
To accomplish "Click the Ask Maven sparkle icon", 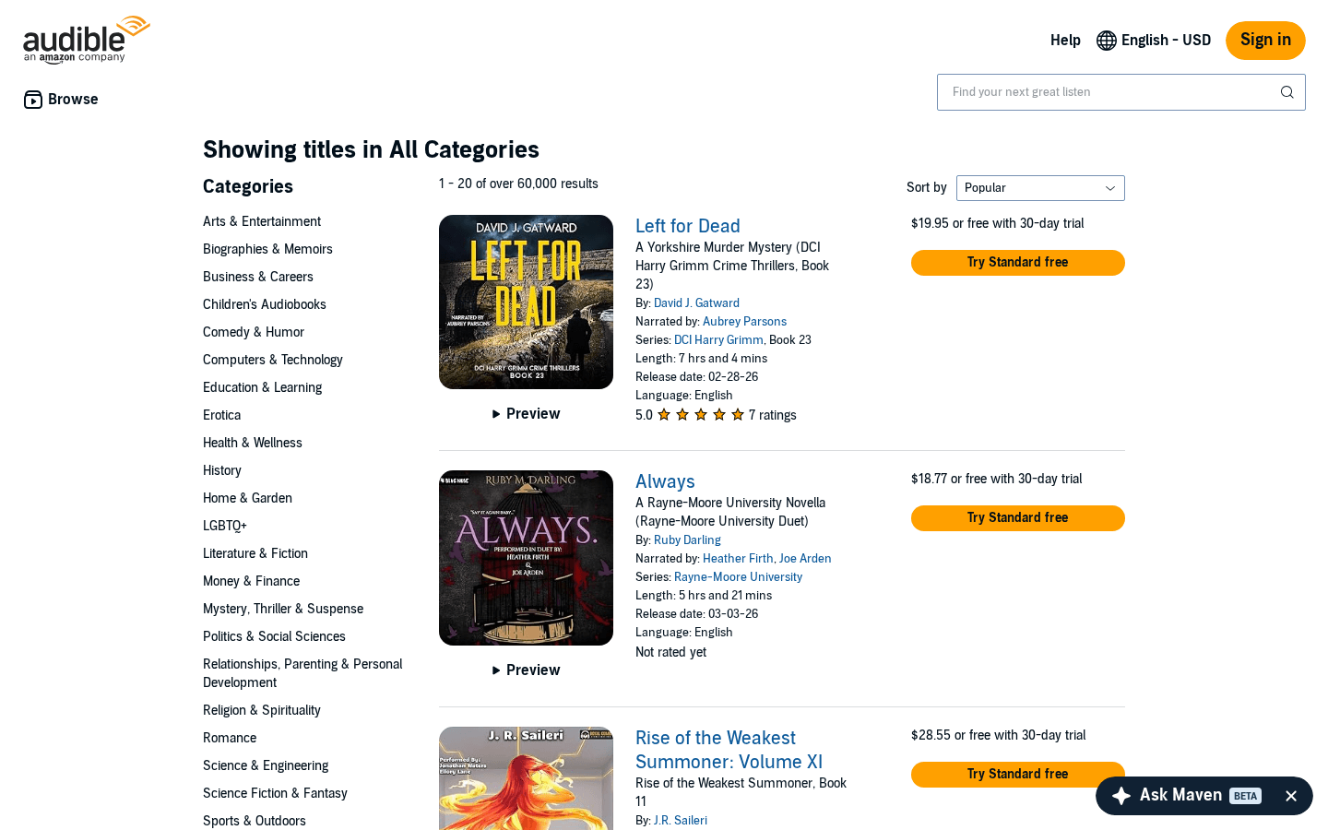I will pyautogui.click(x=1120, y=795).
